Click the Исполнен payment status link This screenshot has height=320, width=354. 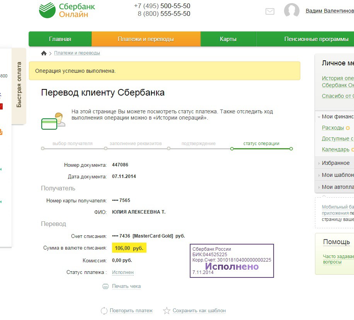coord(123,272)
